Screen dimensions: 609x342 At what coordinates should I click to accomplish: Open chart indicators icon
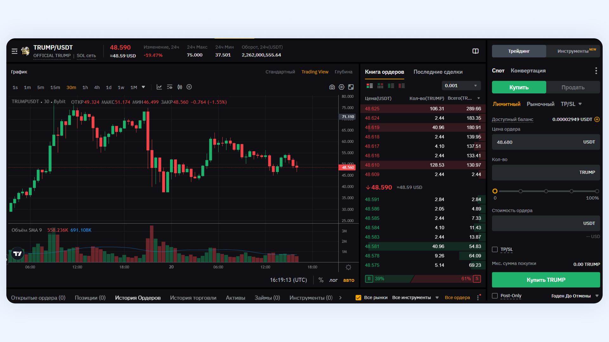(159, 87)
